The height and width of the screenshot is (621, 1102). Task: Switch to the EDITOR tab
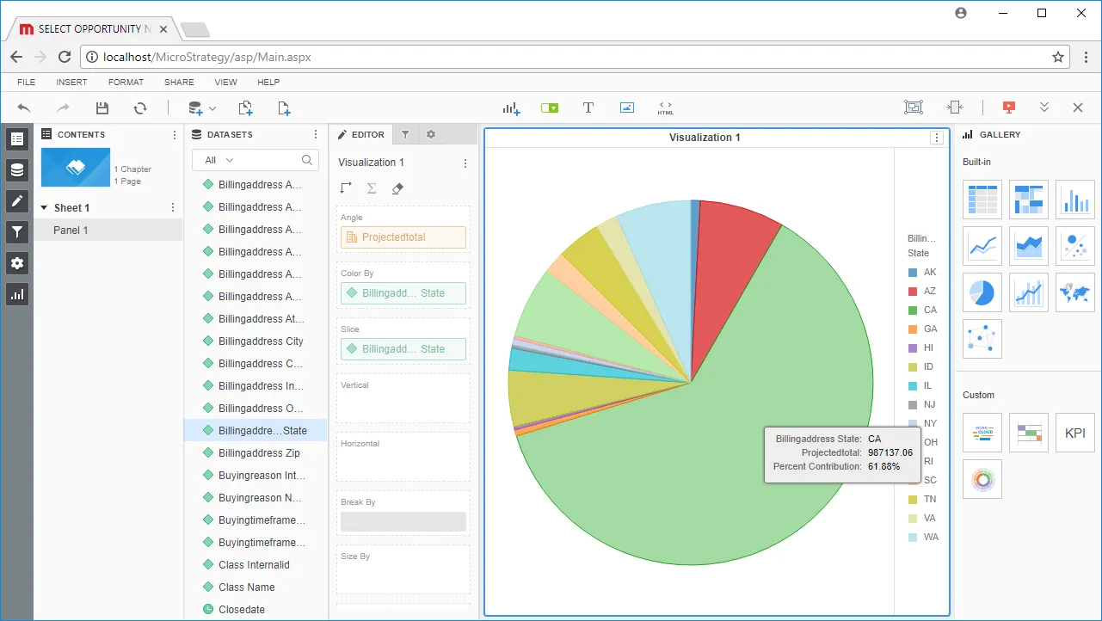click(x=361, y=134)
